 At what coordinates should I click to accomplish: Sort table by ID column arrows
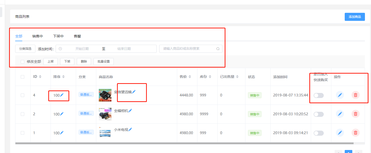tap(40, 77)
